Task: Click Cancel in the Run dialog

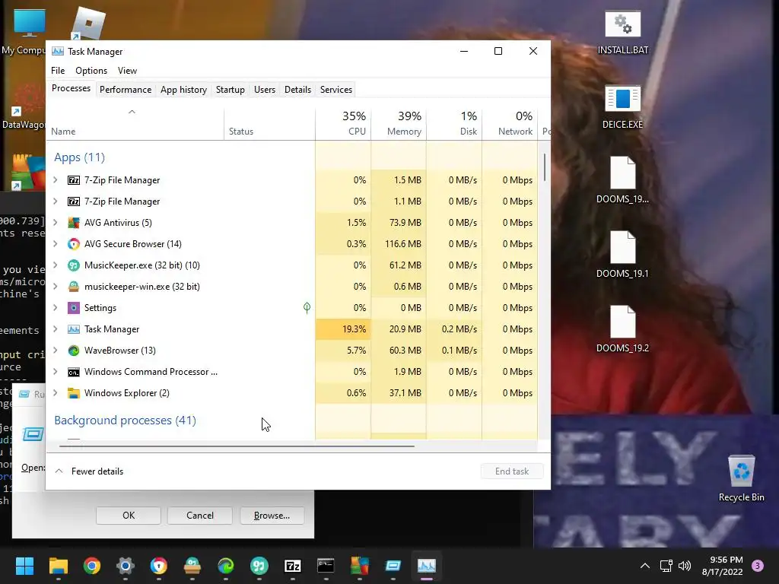Action: tap(200, 516)
